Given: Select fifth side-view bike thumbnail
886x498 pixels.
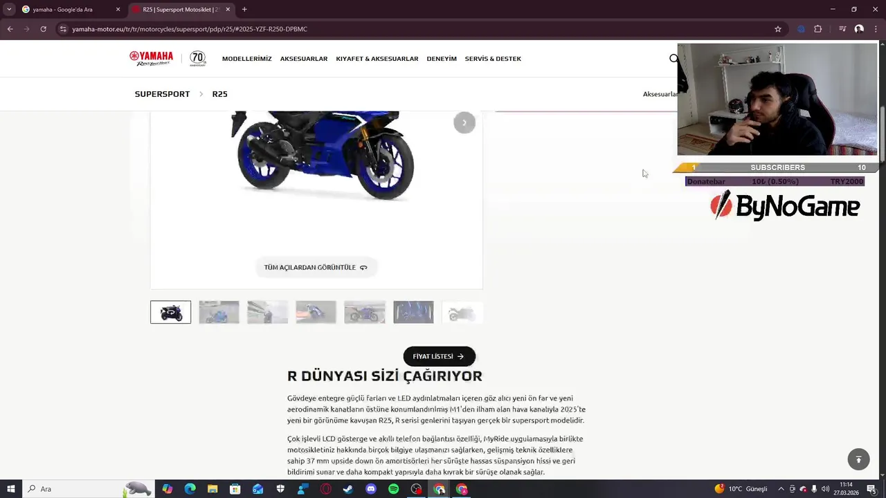Looking at the screenshot, I should 365,312.
